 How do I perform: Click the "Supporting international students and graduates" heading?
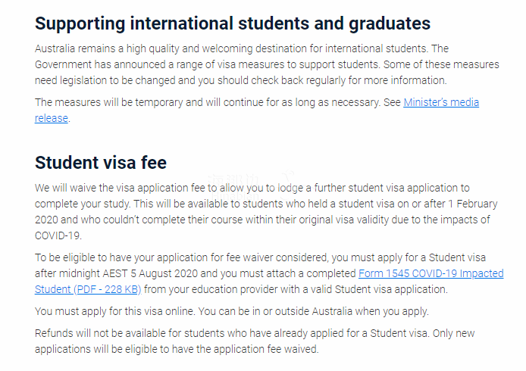(x=233, y=23)
